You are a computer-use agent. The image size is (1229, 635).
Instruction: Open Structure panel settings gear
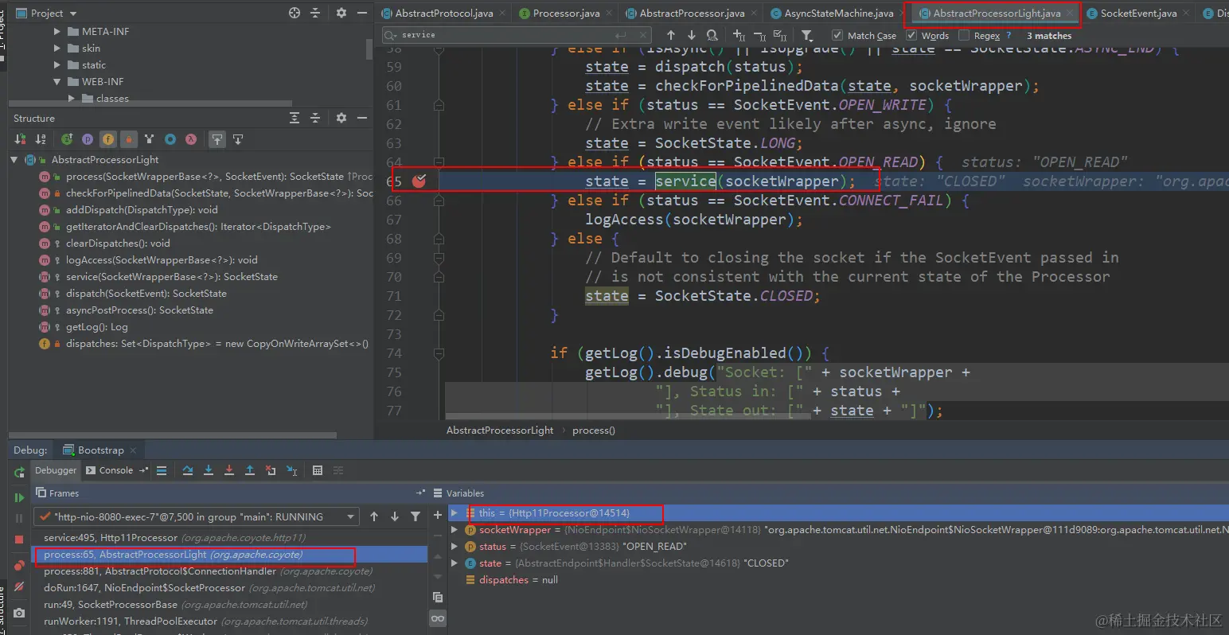pos(341,118)
